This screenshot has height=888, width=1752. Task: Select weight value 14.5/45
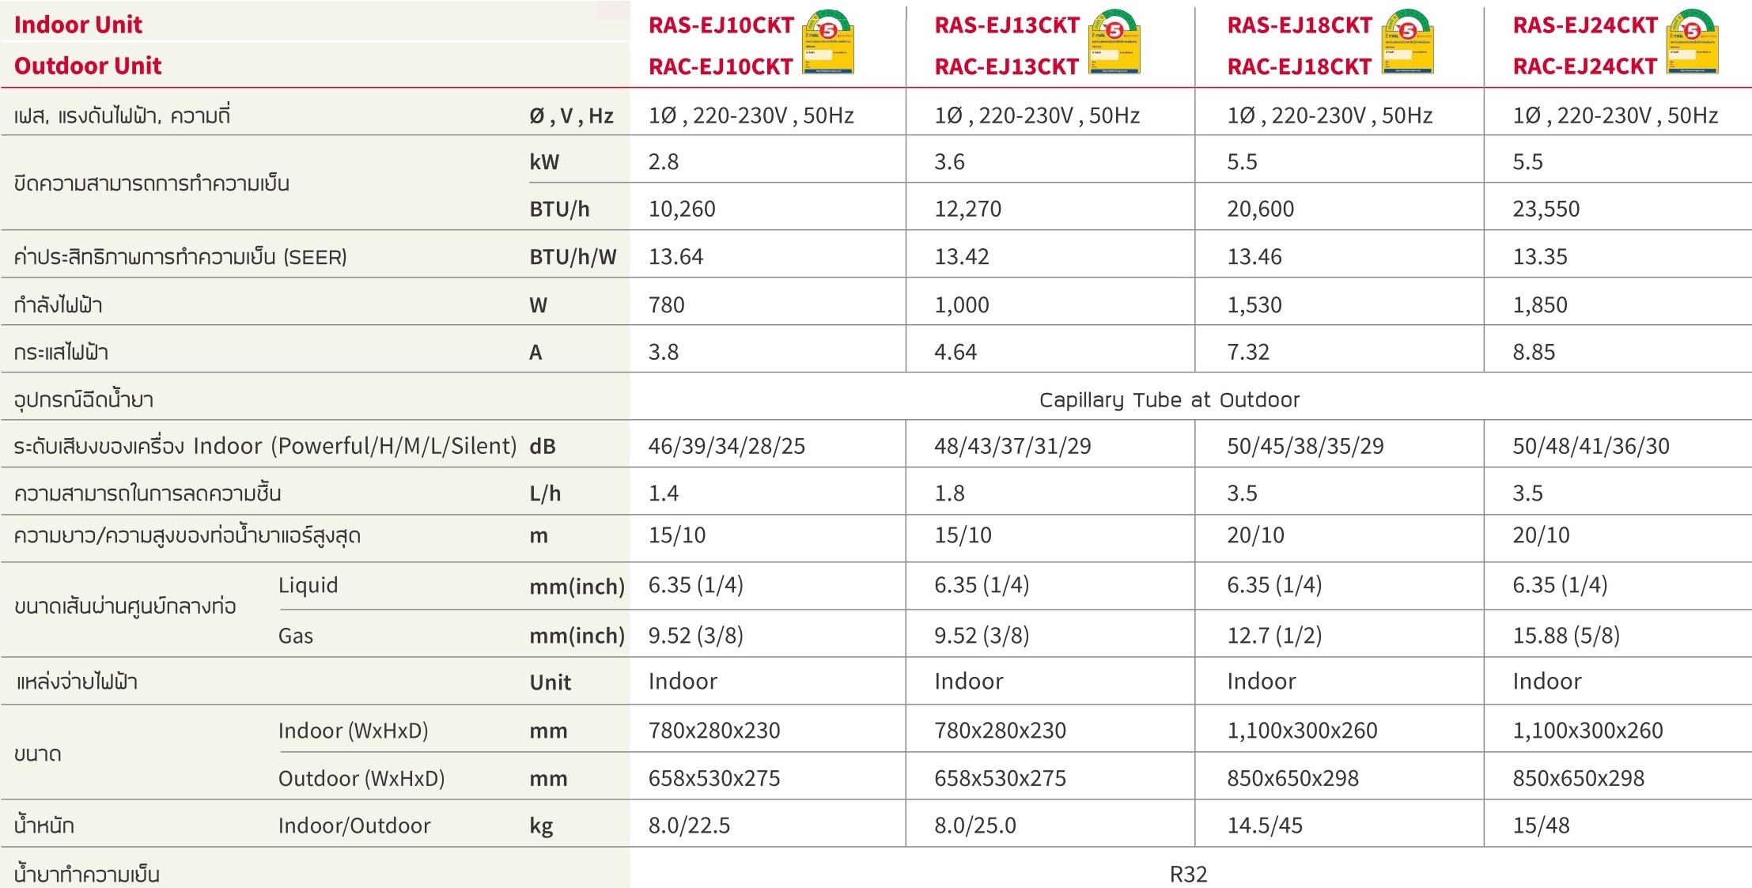click(x=1265, y=826)
